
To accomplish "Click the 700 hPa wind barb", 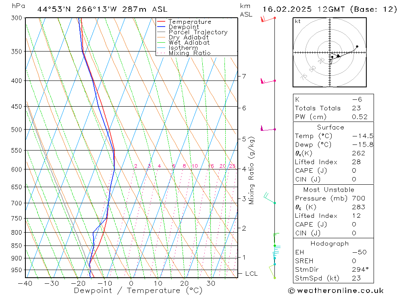I will [x=270, y=198].
